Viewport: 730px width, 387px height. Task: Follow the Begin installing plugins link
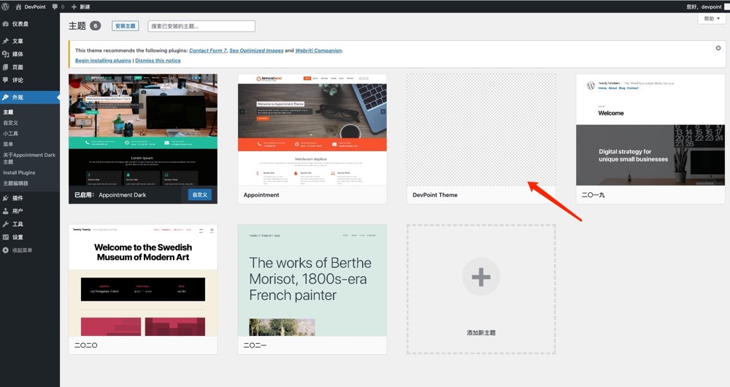click(x=103, y=61)
